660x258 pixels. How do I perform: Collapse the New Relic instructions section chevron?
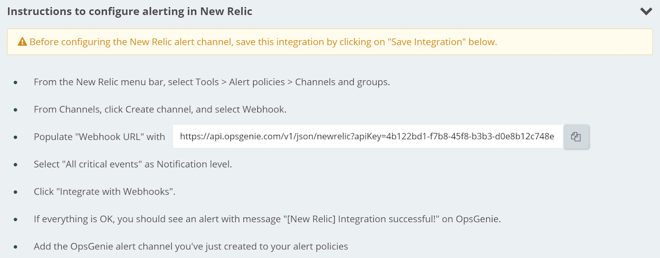[646, 11]
